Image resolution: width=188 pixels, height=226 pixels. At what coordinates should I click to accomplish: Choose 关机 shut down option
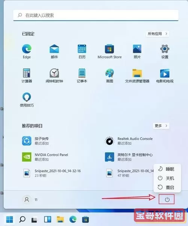tap(167, 178)
